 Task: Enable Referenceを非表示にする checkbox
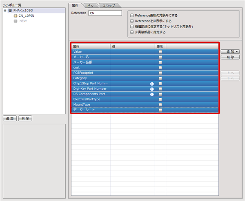[x=132, y=21]
